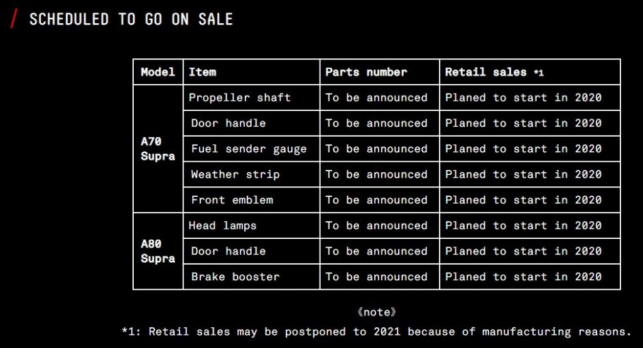Click the note label below the table
This screenshot has width=643, height=348.
(377, 312)
